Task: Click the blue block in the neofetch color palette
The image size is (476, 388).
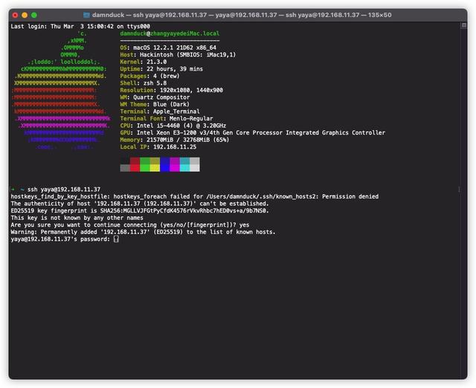Action: (165, 164)
